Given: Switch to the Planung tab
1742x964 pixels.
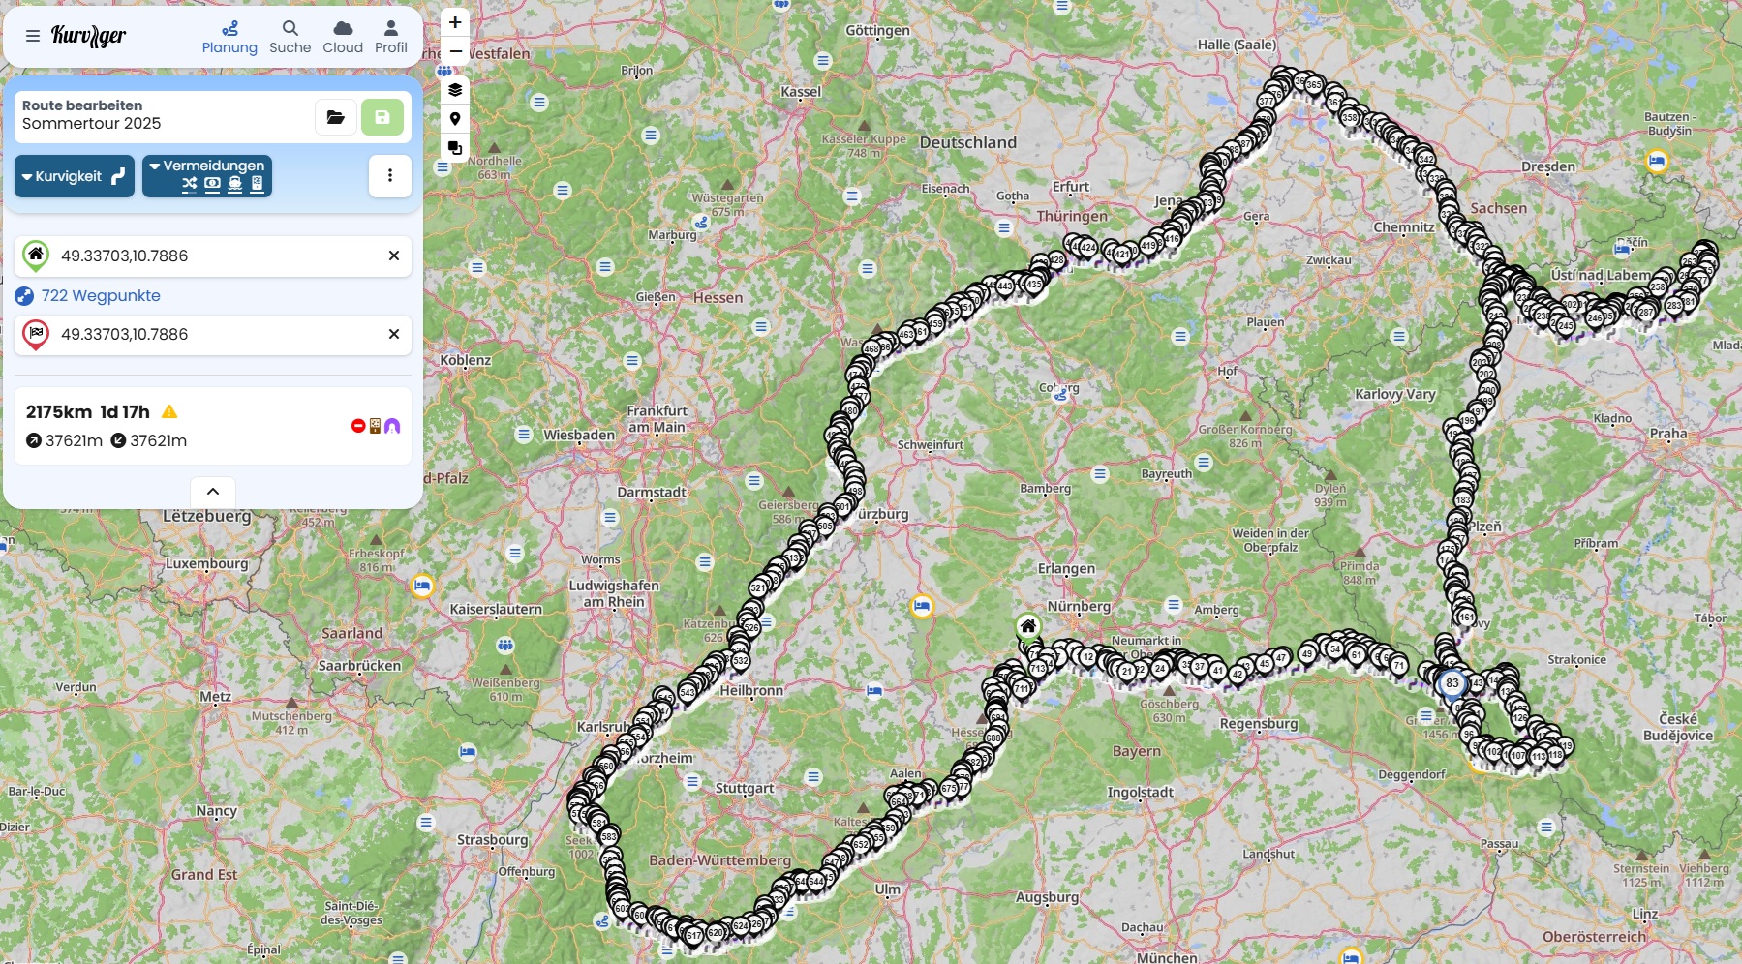Looking at the screenshot, I should [x=229, y=37].
